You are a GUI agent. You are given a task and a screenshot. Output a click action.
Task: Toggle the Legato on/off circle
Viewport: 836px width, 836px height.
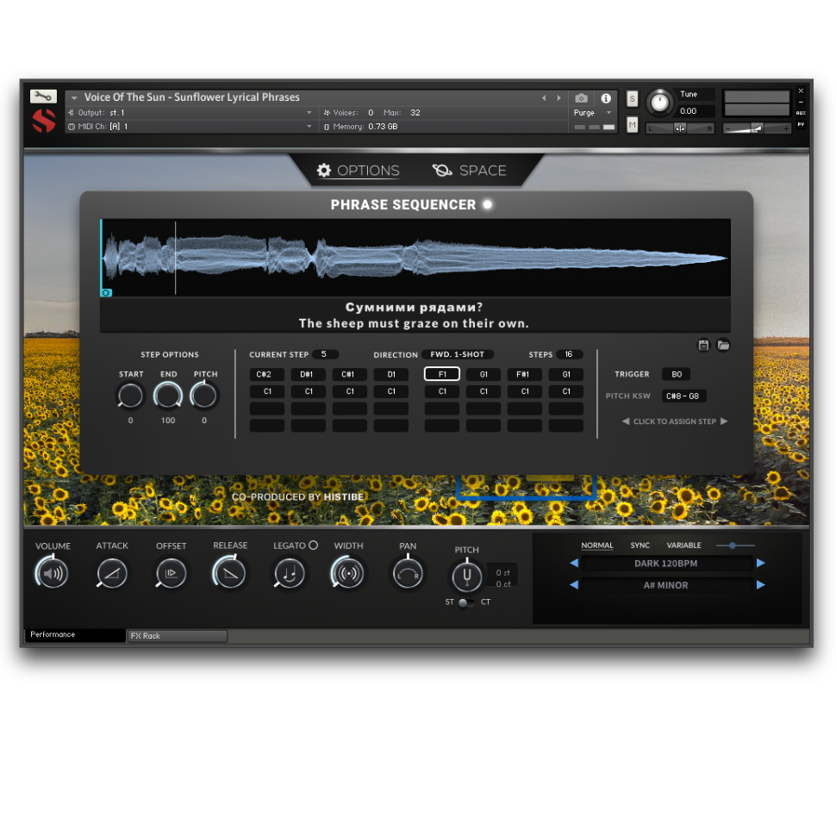click(x=314, y=545)
